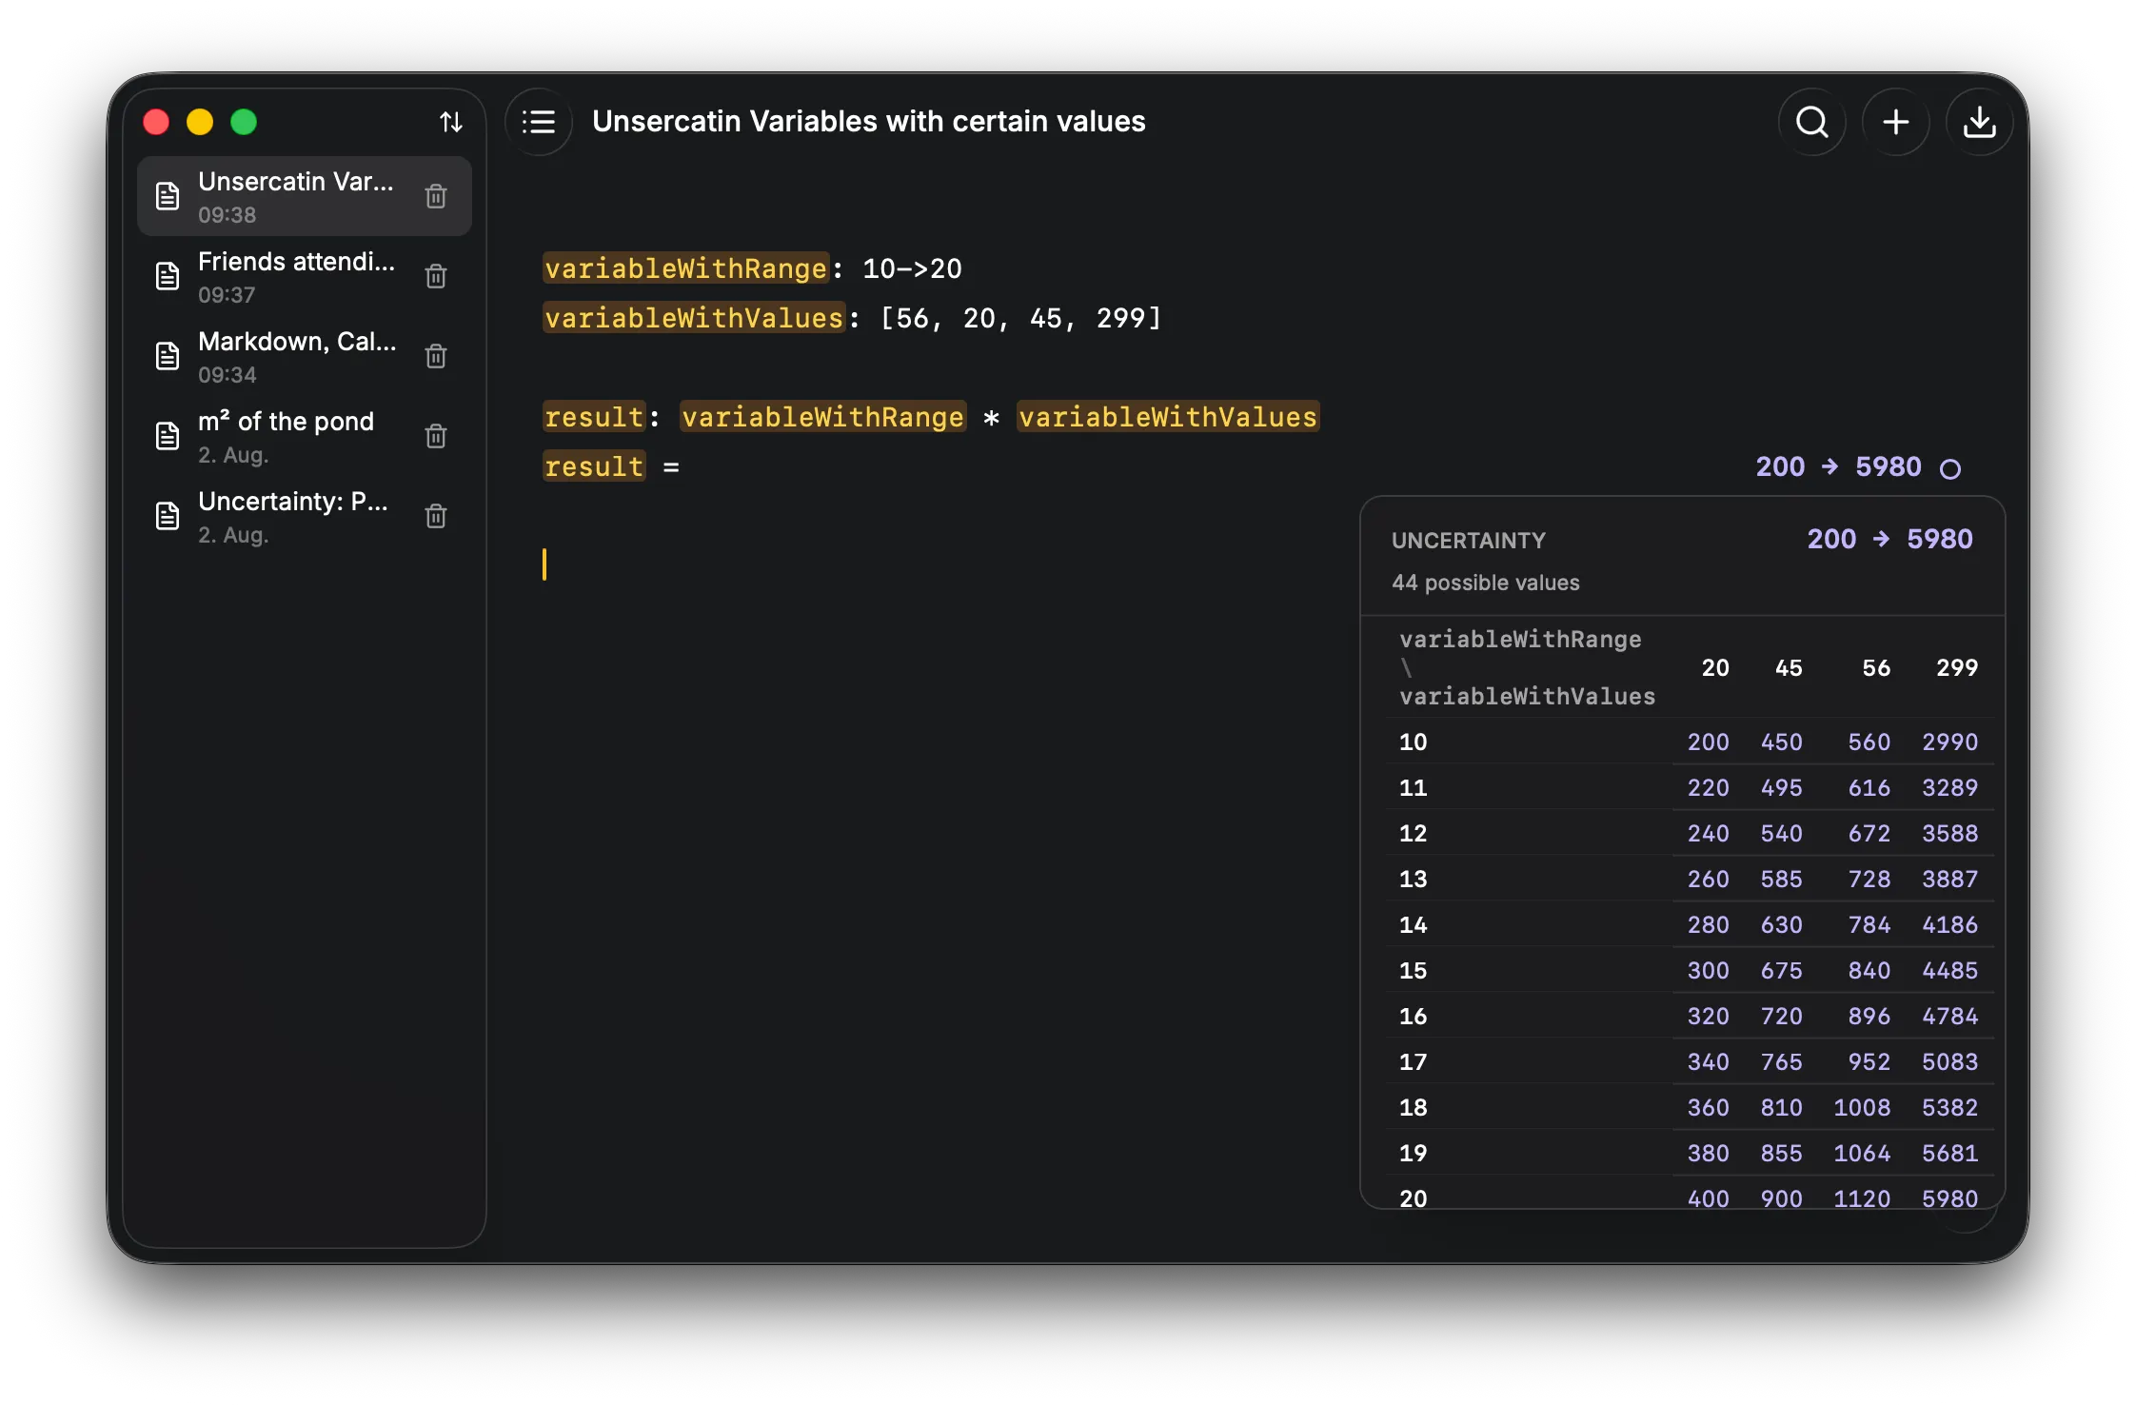Open the Uncertainty: P... note

305,516
